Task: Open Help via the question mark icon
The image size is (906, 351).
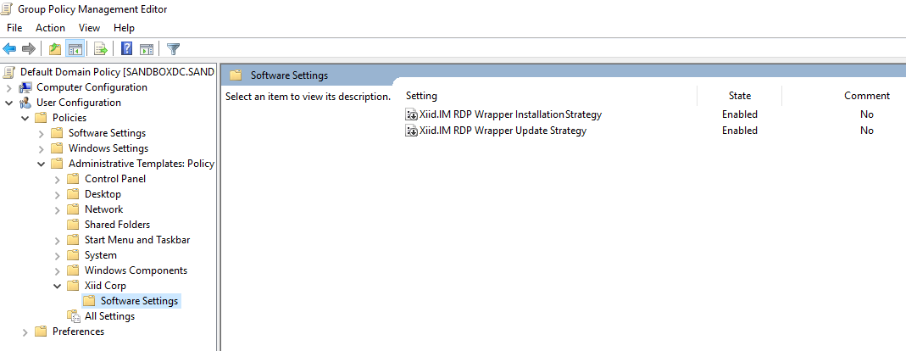Action: tap(126, 49)
